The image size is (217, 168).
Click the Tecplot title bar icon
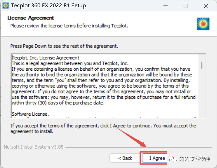[x=6, y=6]
